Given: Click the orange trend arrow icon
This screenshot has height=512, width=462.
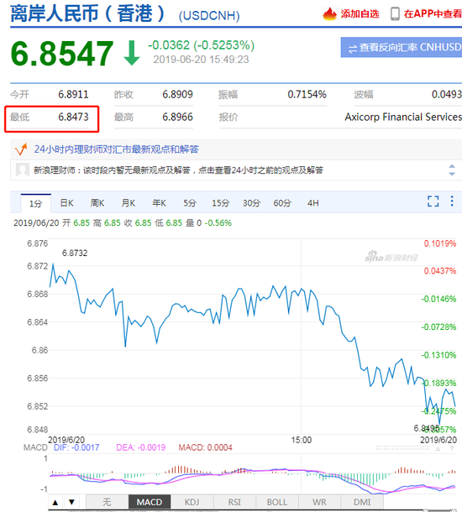Looking at the screenshot, I should pyautogui.click(x=21, y=149).
